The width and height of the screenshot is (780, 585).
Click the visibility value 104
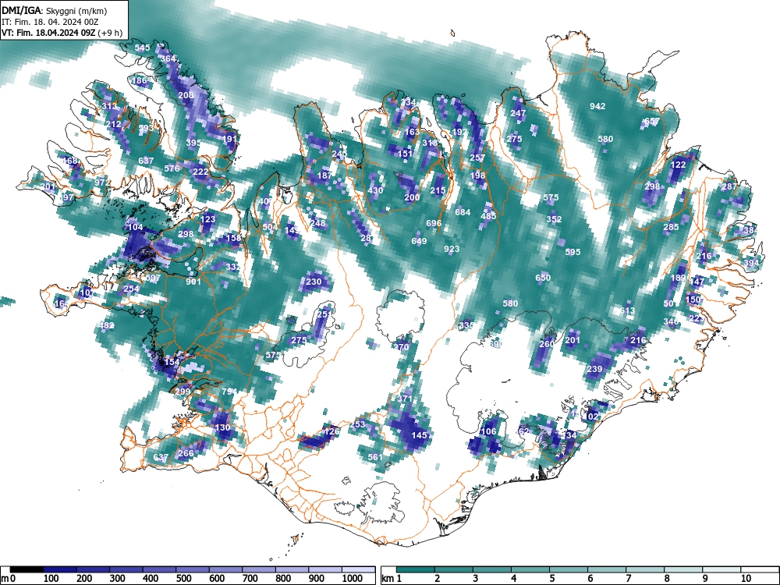coord(135,227)
